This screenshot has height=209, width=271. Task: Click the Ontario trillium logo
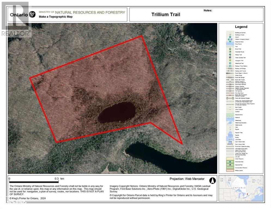[x=32, y=15]
